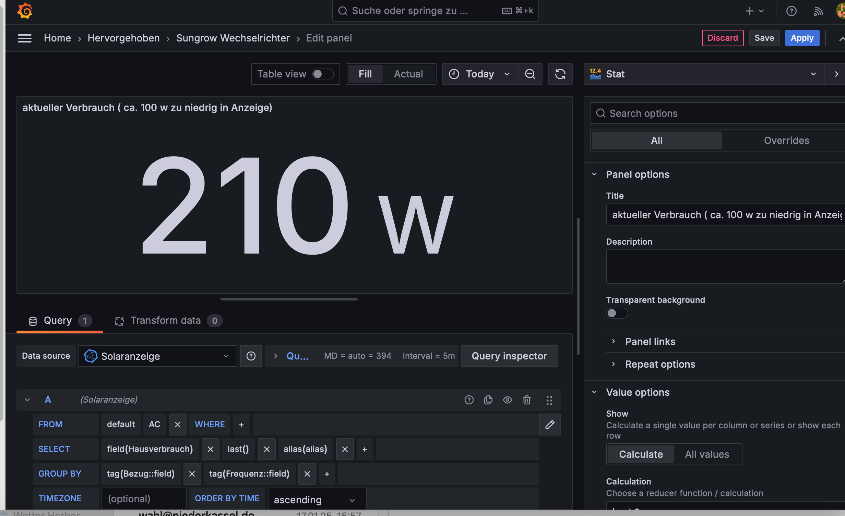Click the Search options input field
Screen dimensions: 845x516
click(x=720, y=113)
